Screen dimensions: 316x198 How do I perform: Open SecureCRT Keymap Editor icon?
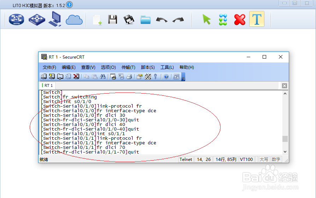click(148, 77)
